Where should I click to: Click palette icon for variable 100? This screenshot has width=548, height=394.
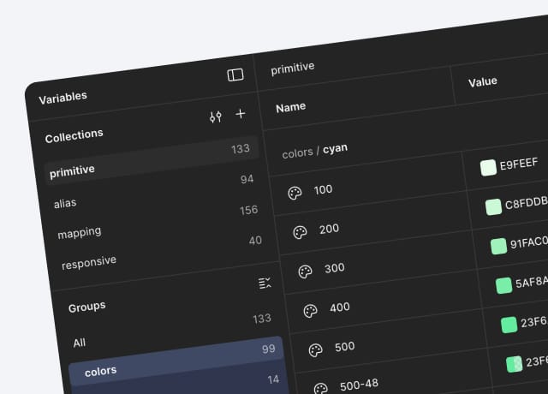pos(295,194)
